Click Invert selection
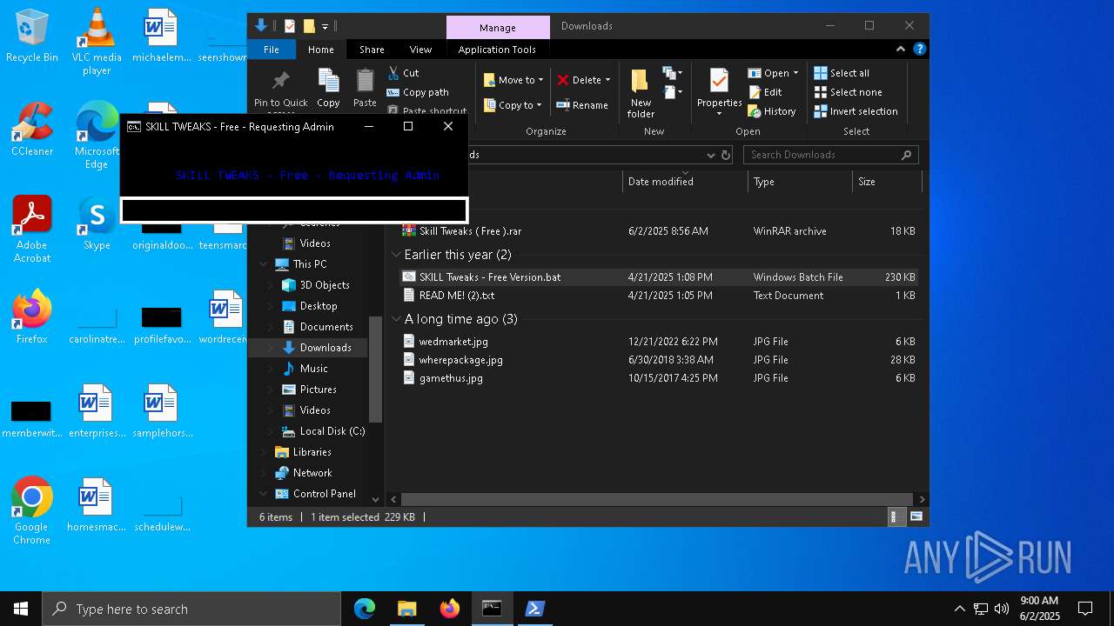The height and width of the screenshot is (626, 1114). coord(856,111)
